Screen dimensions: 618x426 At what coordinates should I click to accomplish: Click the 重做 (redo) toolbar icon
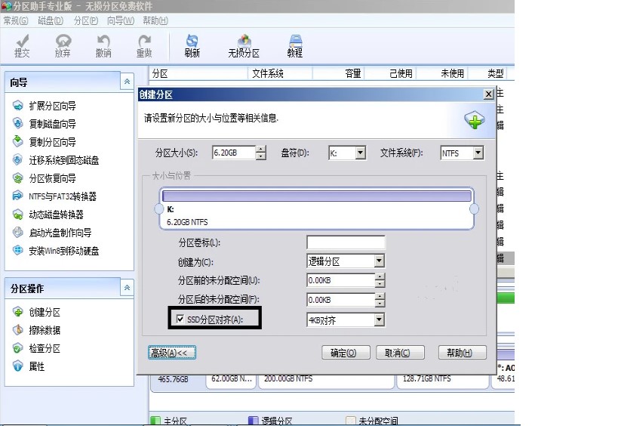(x=144, y=46)
